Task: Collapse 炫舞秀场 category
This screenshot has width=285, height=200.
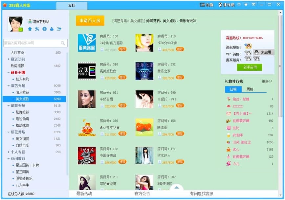Action: coord(8,106)
